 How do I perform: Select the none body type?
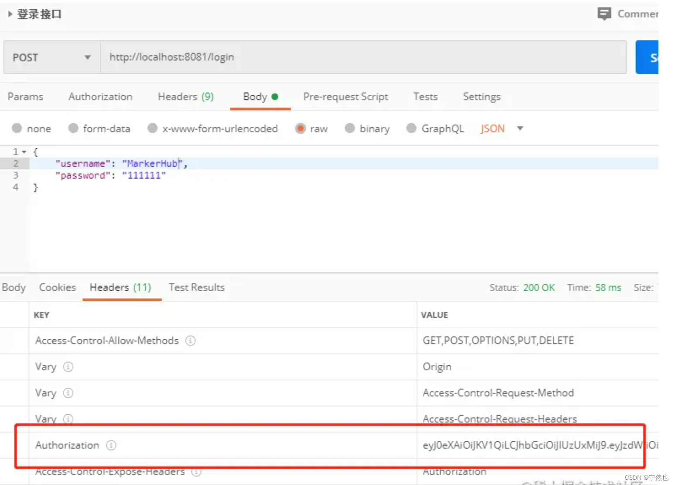(17, 128)
